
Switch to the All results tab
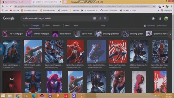25,26
